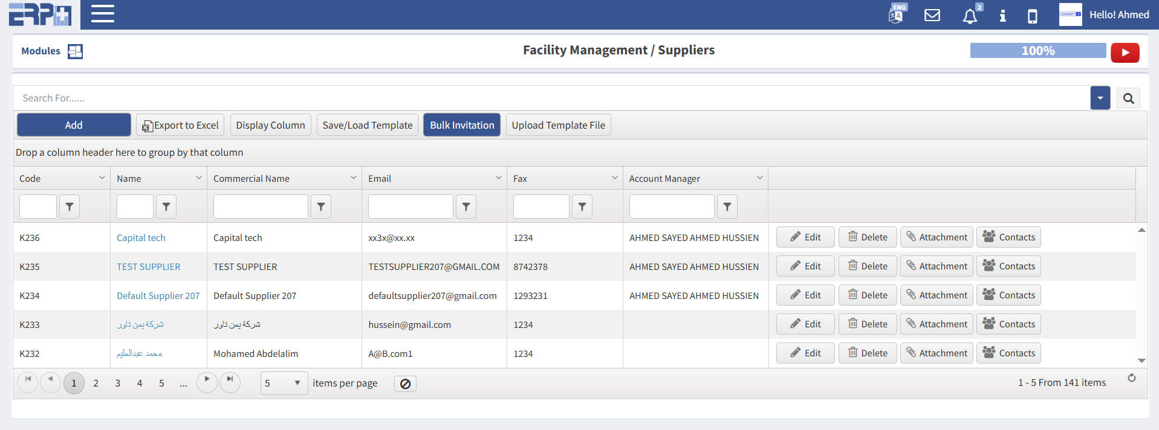
Task: Click the info icon in header
Action: pyautogui.click(x=1002, y=16)
